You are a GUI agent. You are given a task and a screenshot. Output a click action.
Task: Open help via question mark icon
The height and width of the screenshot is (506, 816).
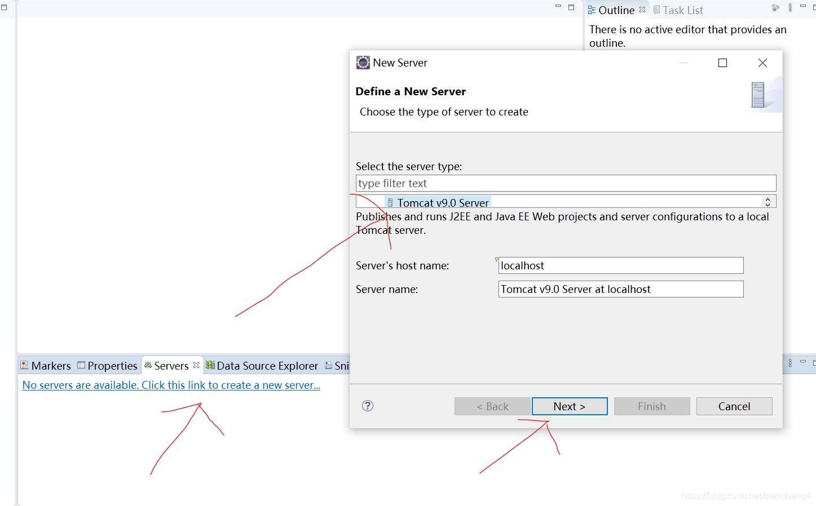[x=368, y=406]
